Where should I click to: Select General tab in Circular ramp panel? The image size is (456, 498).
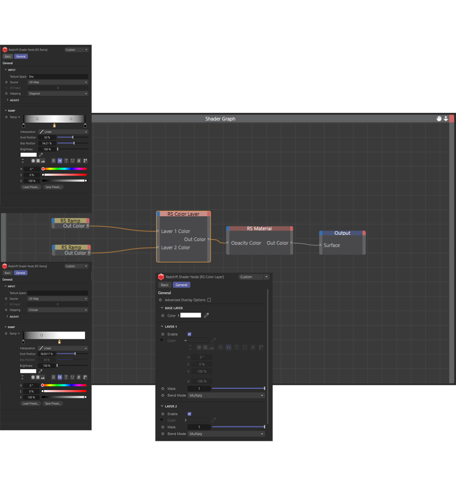(21, 273)
